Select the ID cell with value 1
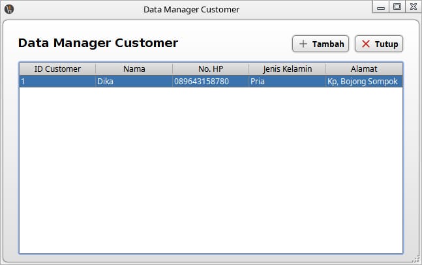Screen dimensions: 422x265 (57, 82)
